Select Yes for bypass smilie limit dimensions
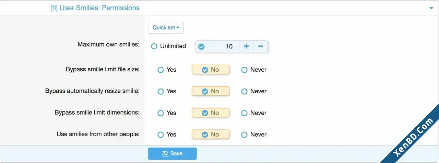The image size is (439, 163). [x=167, y=113]
